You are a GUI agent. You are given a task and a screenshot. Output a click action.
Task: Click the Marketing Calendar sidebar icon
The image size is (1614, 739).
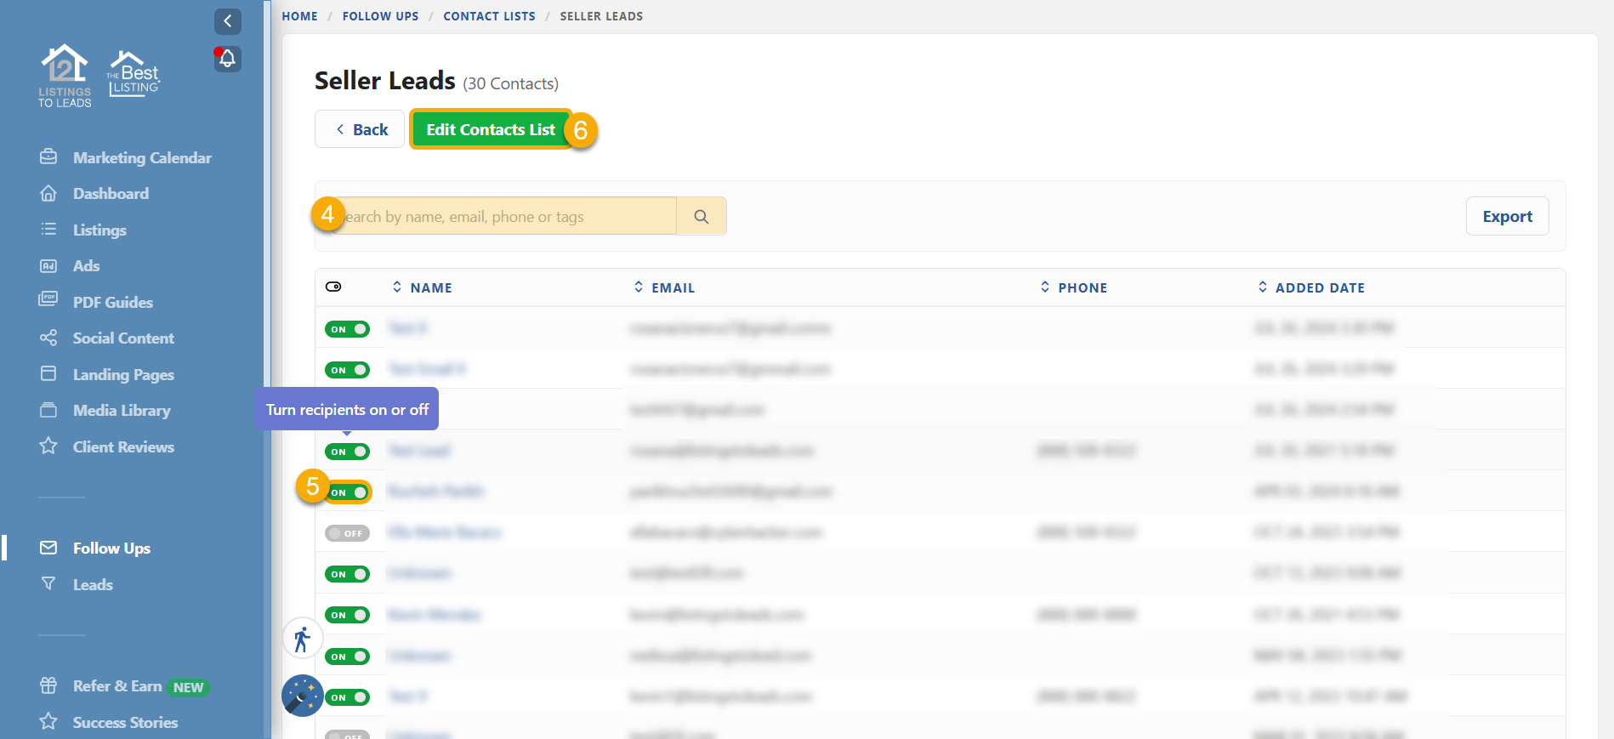tap(48, 157)
